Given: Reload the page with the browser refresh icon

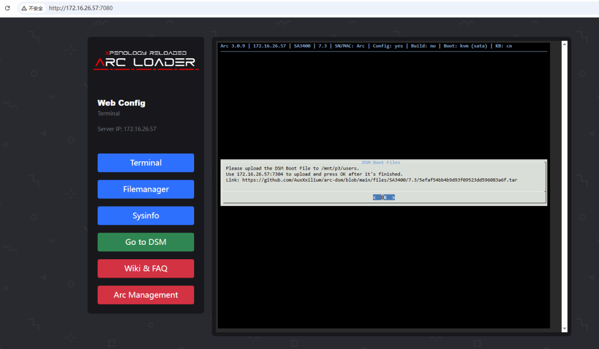Looking at the screenshot, I should tap(7, 8).
